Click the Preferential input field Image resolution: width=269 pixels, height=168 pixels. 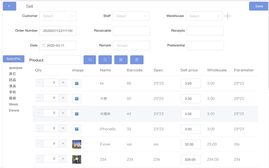(205, 45)
